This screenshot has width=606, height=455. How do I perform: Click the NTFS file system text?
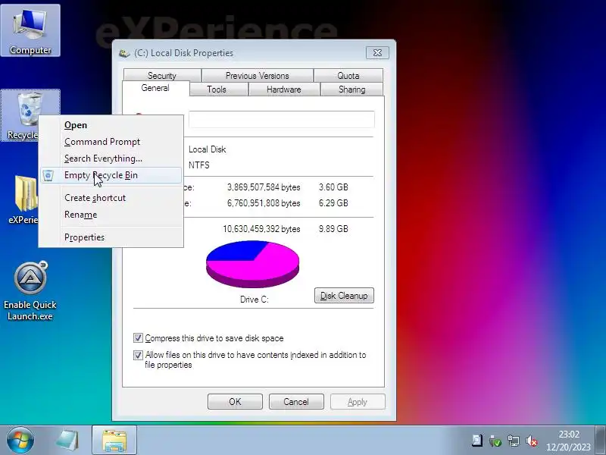(199, 165)
